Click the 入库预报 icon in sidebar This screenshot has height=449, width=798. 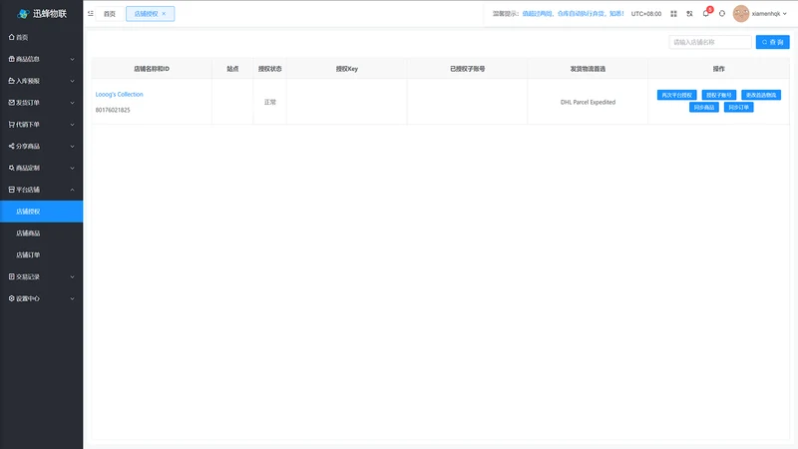[12, 81]
